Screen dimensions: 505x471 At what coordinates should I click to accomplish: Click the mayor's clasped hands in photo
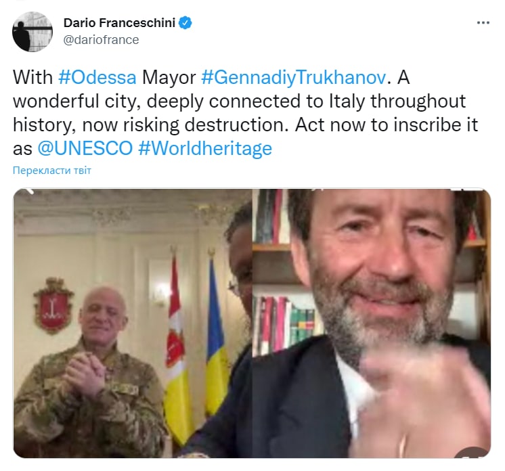tap(85, 373)
